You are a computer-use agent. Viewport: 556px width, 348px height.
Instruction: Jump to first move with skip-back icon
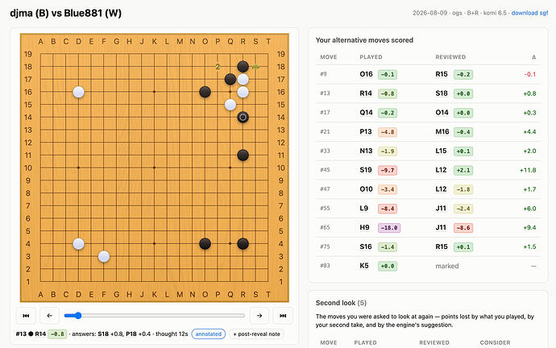26,316
